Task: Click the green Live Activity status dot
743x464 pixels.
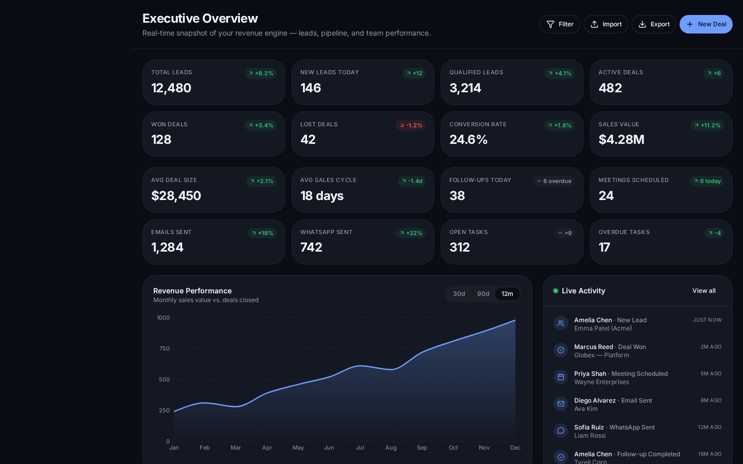Action: point(556,291)
